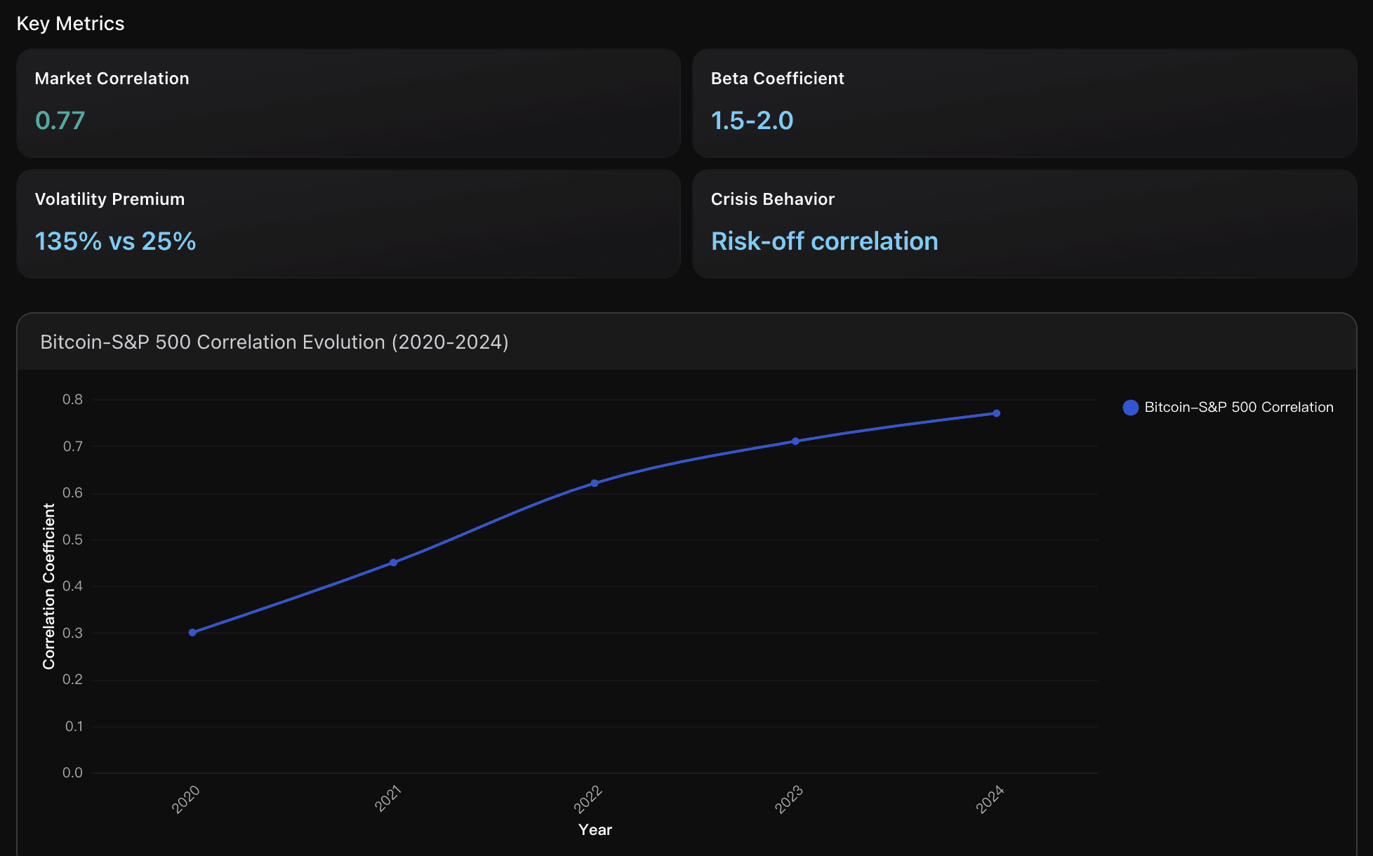Click the Key Metrics section title

(x=70, y=24)
